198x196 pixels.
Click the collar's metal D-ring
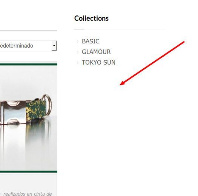(47, 106)
